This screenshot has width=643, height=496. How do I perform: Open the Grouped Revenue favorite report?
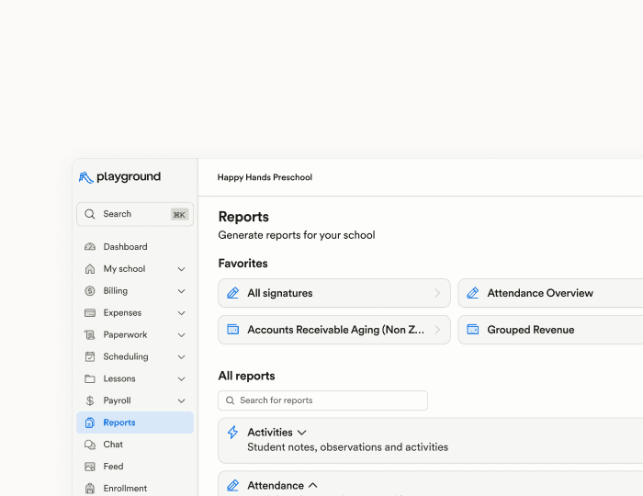(550, 330)
